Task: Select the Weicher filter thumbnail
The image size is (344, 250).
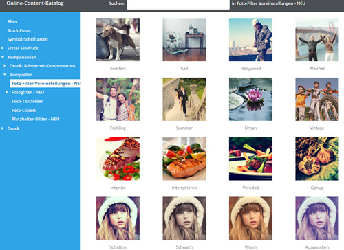Action: 317,40
